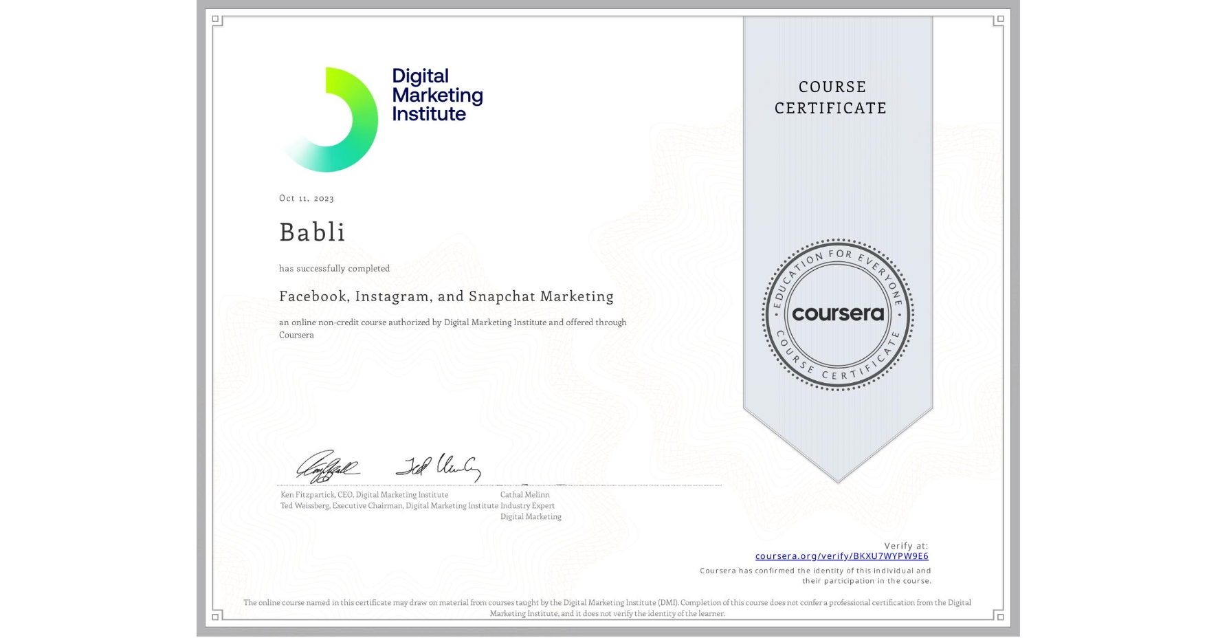Click the identity confirmation statement
This screenshot has width=1218, height=638.
[x=814, y=575]
